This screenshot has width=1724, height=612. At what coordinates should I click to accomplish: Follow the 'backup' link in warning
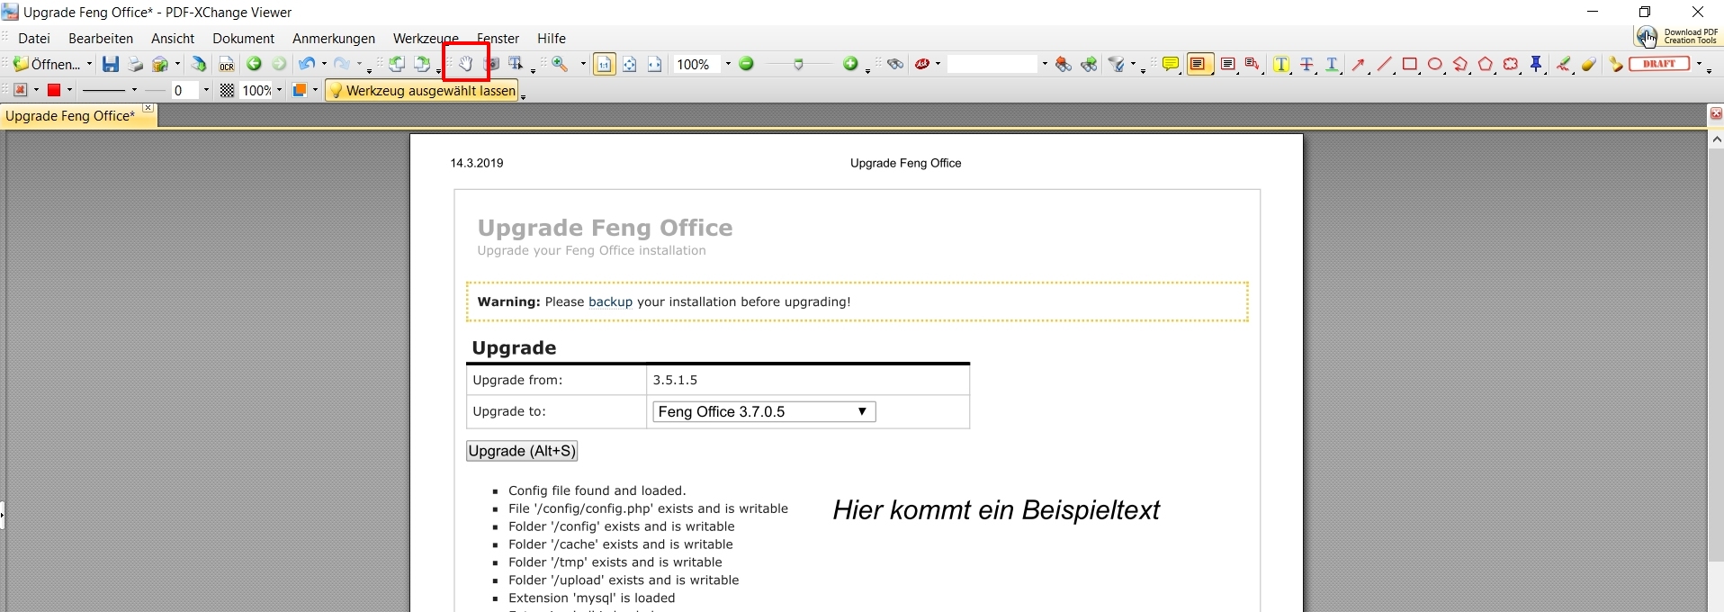(610, 301)
